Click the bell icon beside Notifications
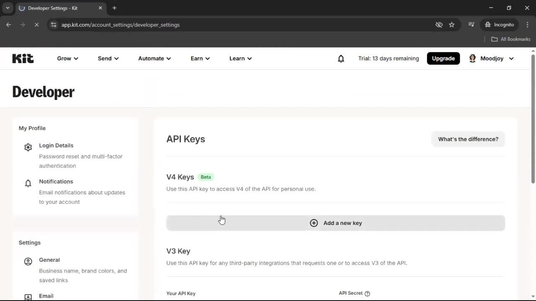 pos(28,183)
